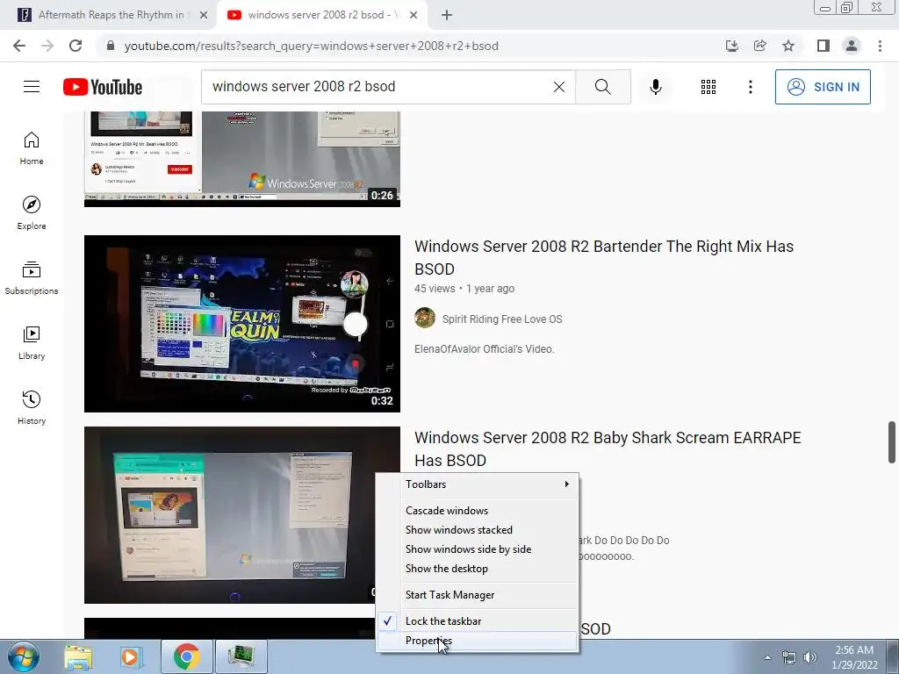Open the Windows Start orb

(24, 656)
